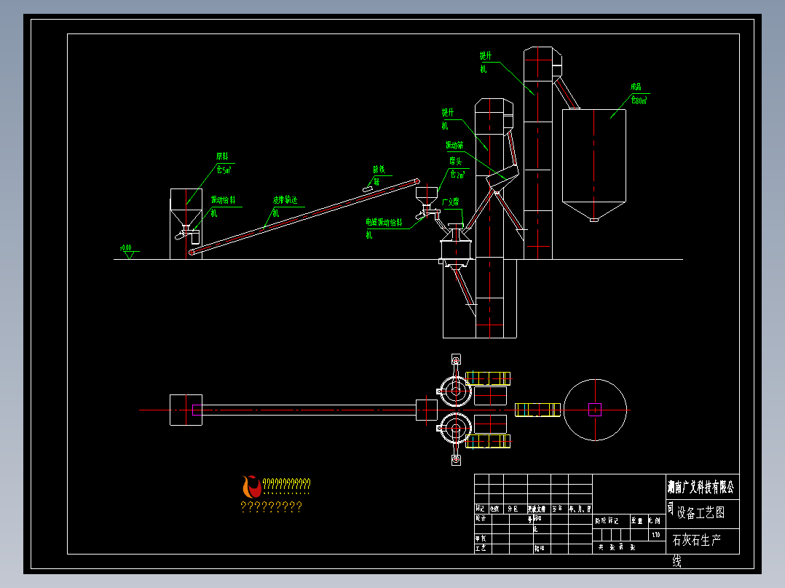
Task: Select the 广义磨 mill label
Action: pyautogui.click(x=451, y=202)
